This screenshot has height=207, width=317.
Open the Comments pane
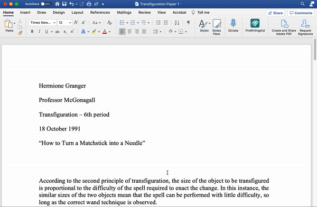(x=301, y=13)
